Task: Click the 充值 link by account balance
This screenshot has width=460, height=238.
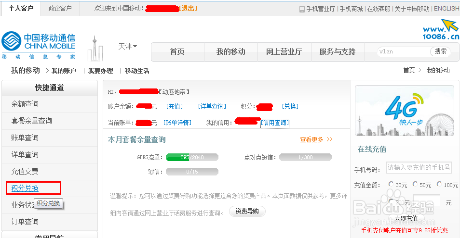Action: pyautogui.click(x=175, y=106)
